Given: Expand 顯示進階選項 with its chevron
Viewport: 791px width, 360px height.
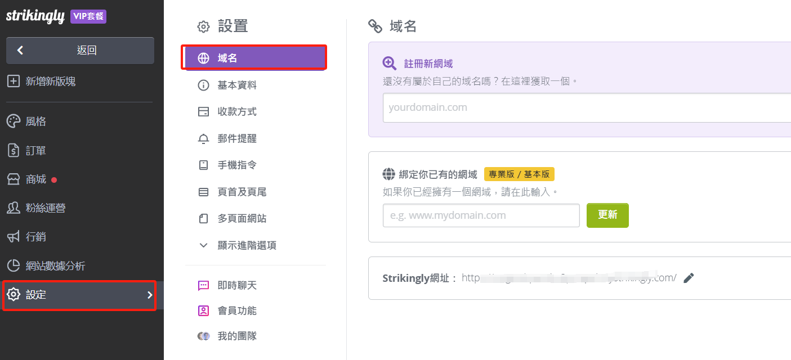Looking at the screenshot, I should coord(204,246).
